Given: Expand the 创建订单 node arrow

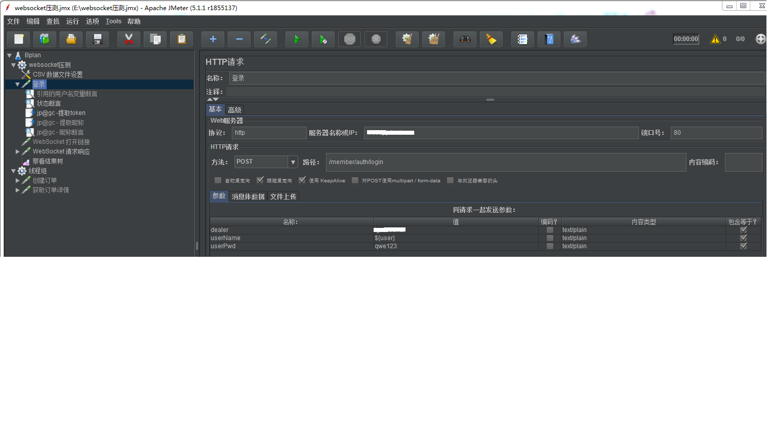Looking at the screenshot, I should [18, 180].
